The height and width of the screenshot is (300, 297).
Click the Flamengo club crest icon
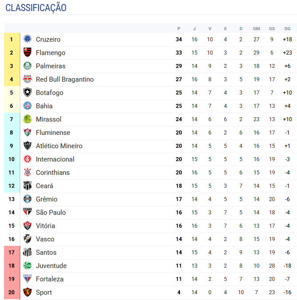coord(27,52)
